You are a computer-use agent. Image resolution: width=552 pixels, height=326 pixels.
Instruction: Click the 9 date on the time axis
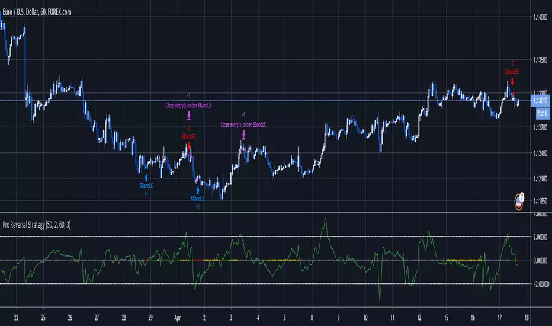tap(339, 318)
